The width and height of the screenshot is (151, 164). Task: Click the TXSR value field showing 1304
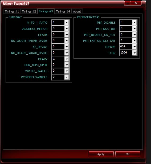(x=126, y=53)
